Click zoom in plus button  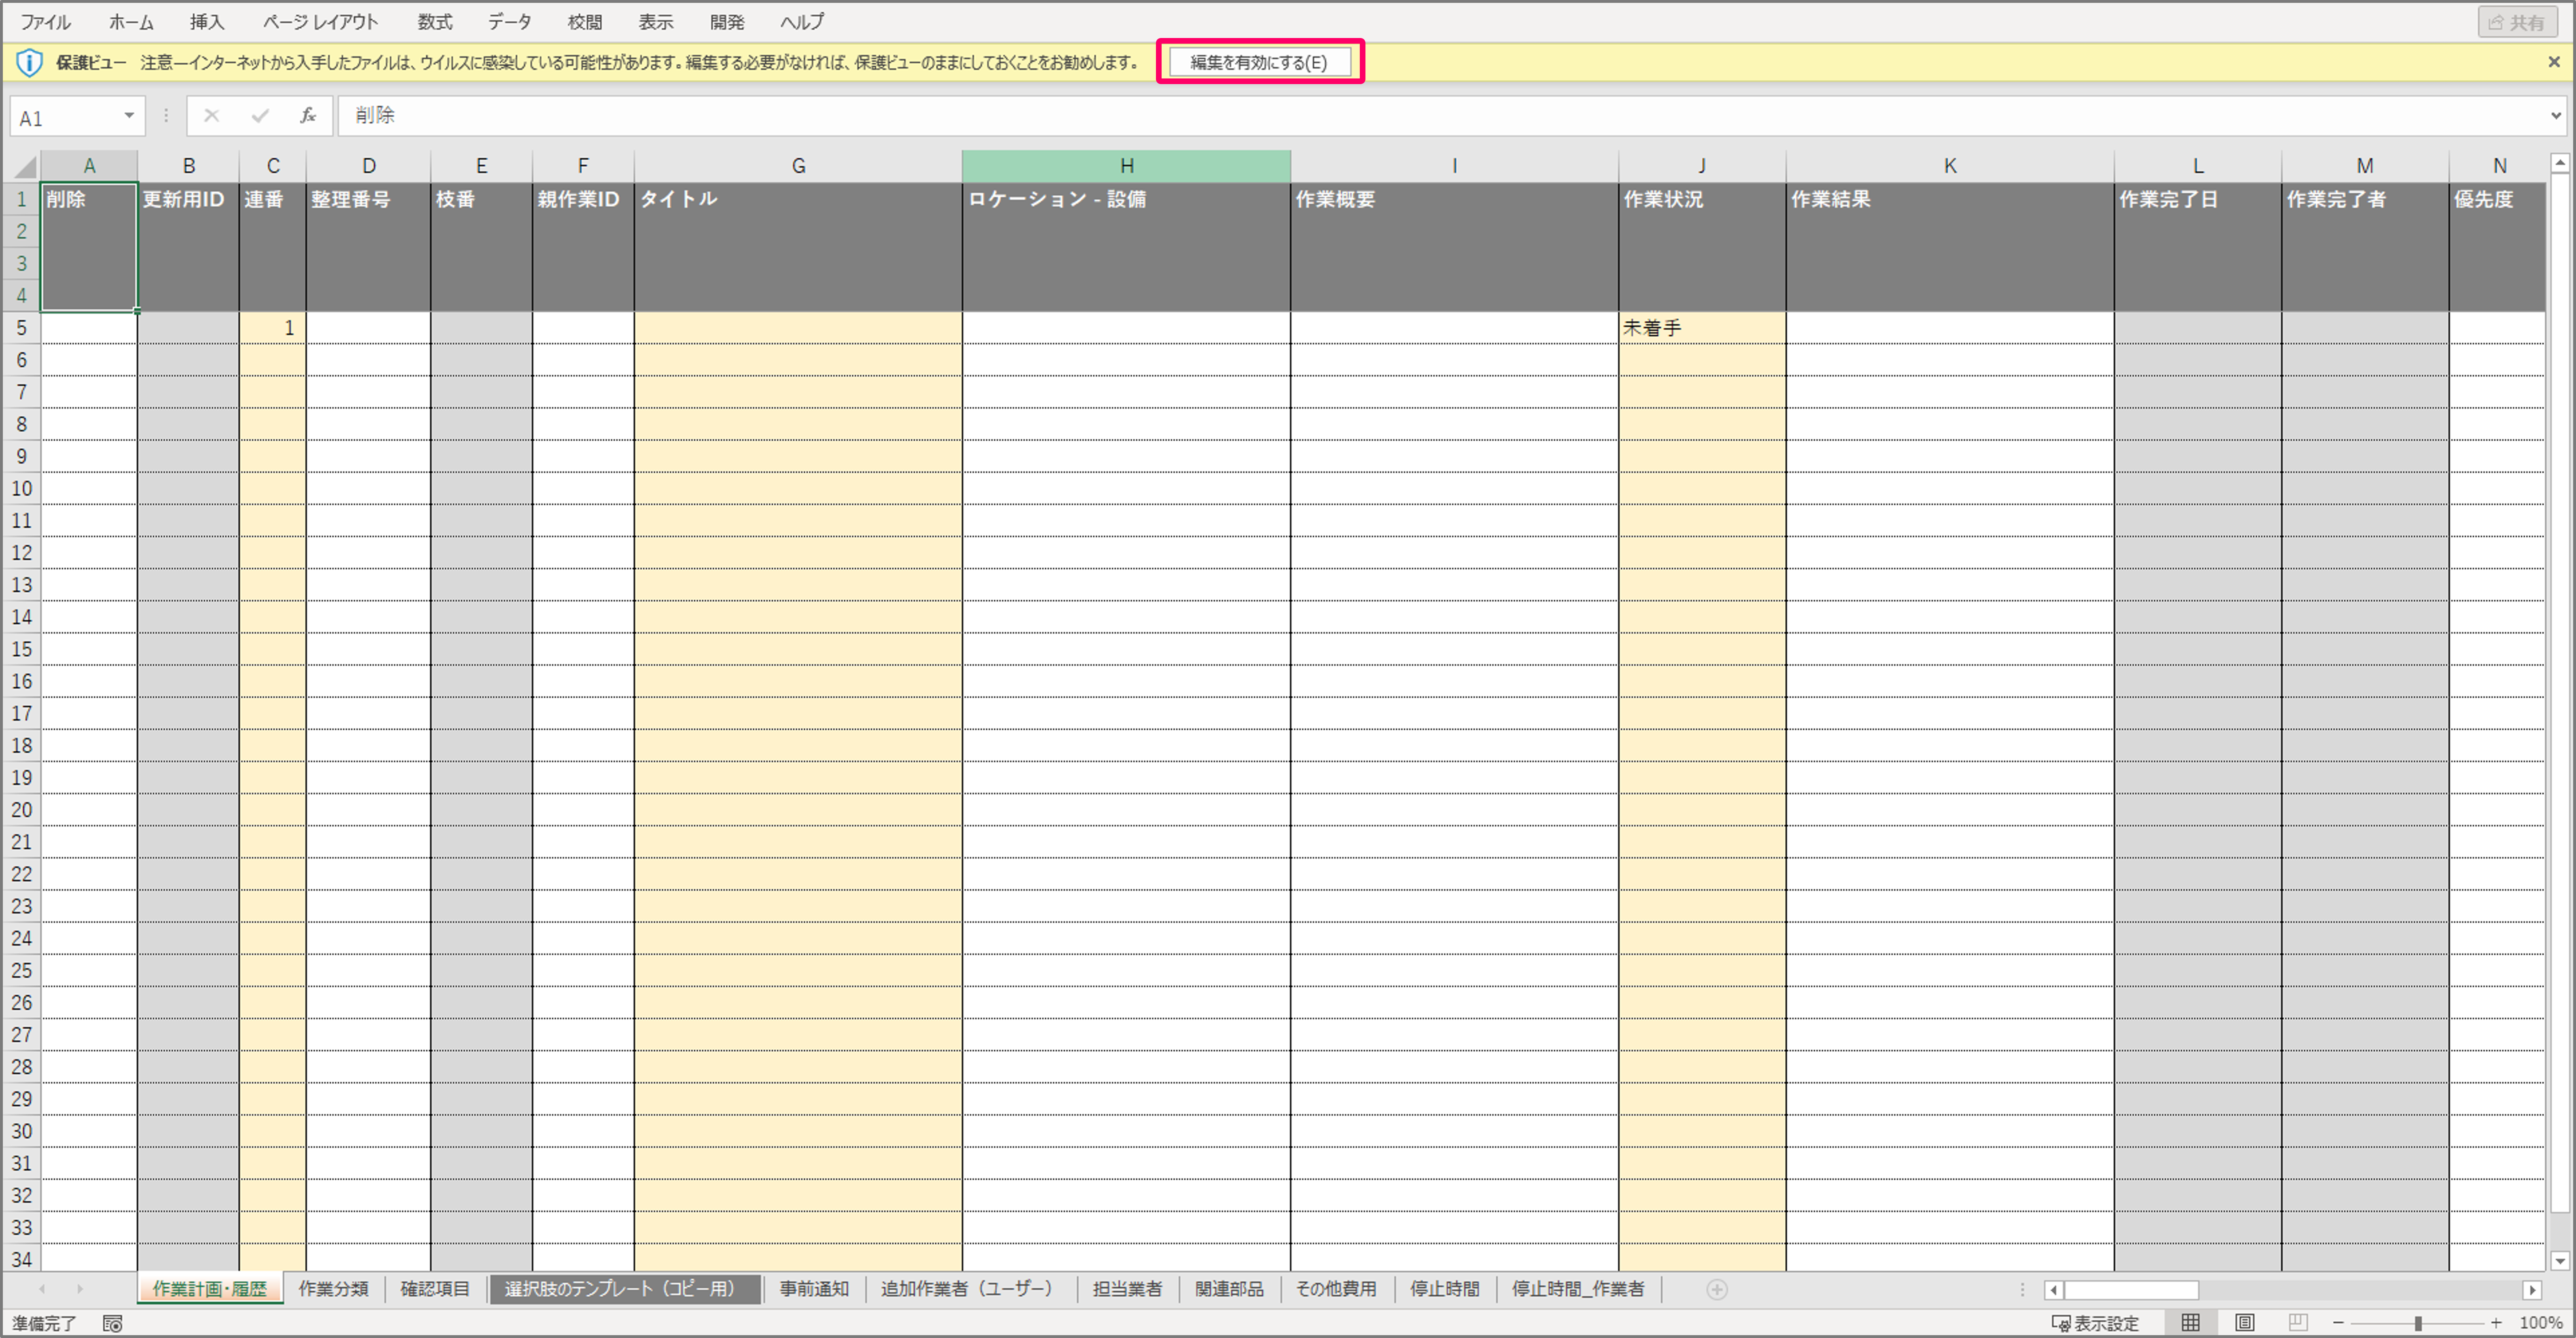pos(2496,1323)
